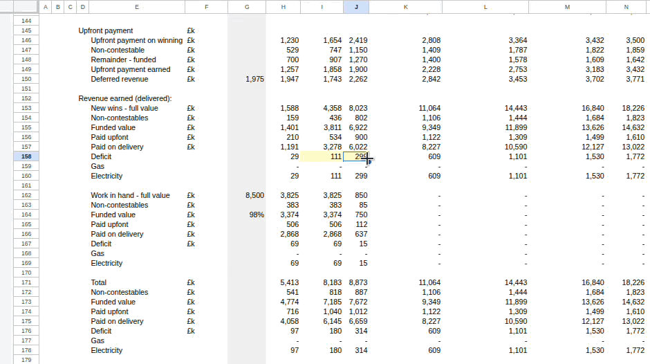Select row header 162
This screenshot has width=650, height=364.
tap(26, 195)
